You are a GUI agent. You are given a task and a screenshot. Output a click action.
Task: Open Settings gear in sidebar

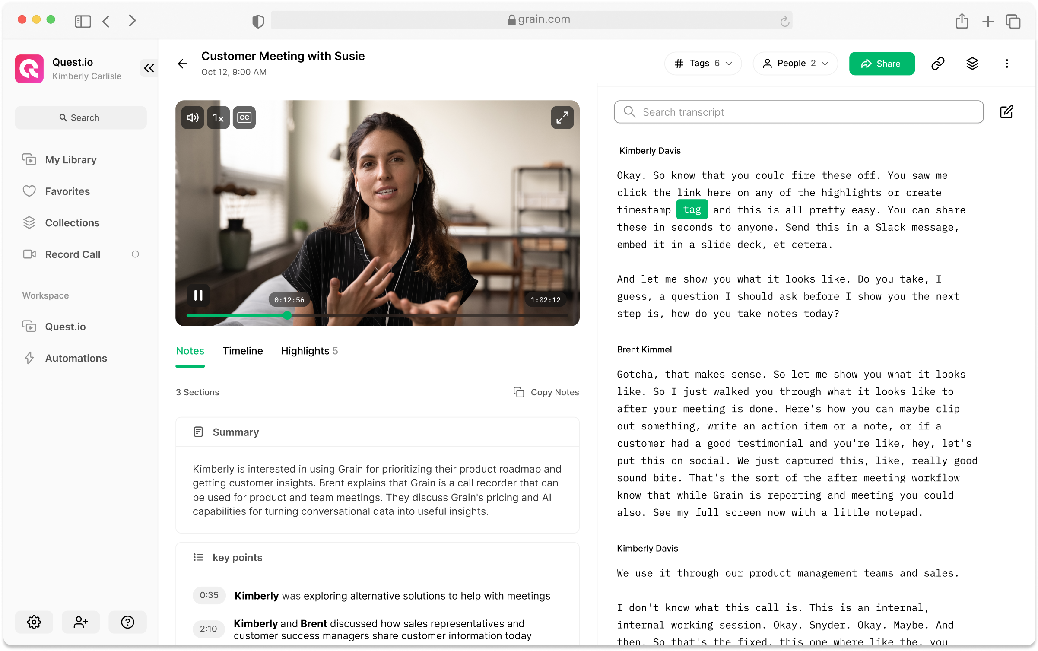34,622
